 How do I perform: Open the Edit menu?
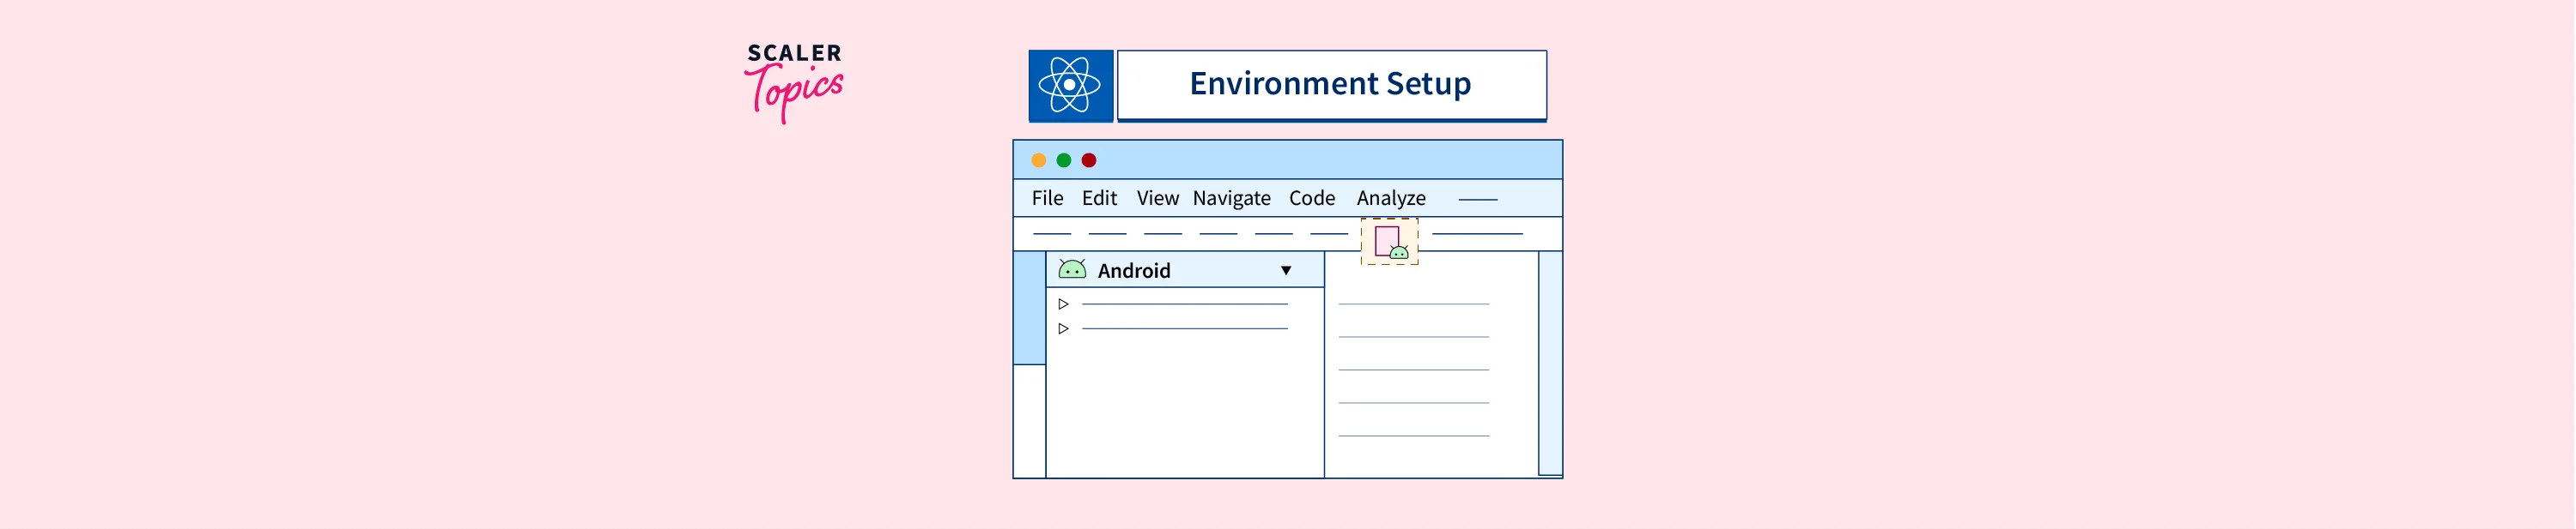click(x=1099, y=199)
